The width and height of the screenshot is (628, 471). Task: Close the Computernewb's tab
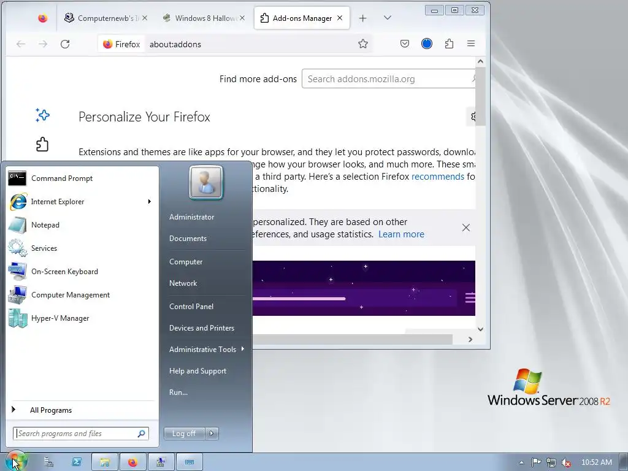pos(145,18)
